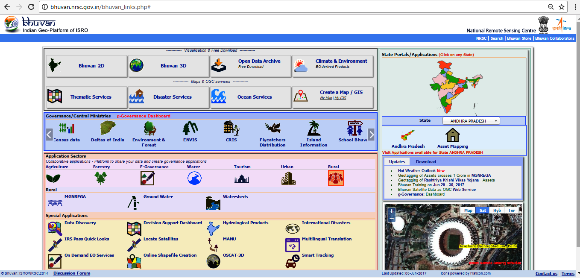
Task: Open Bhuvan-2D viewer
Action: 87,66
